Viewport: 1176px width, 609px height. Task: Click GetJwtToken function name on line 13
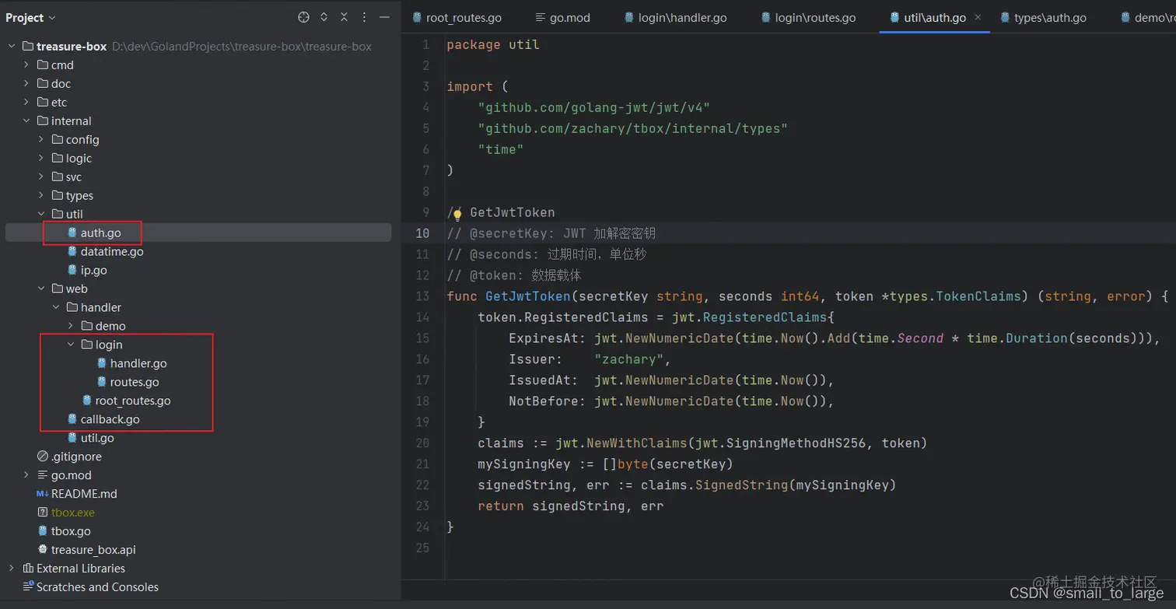point(528,296)
